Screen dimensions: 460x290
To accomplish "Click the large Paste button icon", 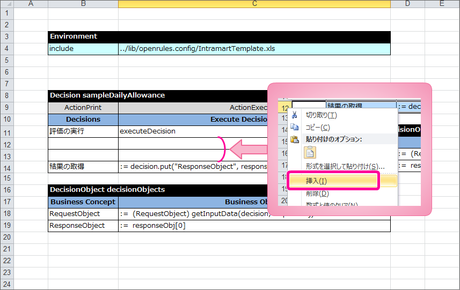I will 311,152.
